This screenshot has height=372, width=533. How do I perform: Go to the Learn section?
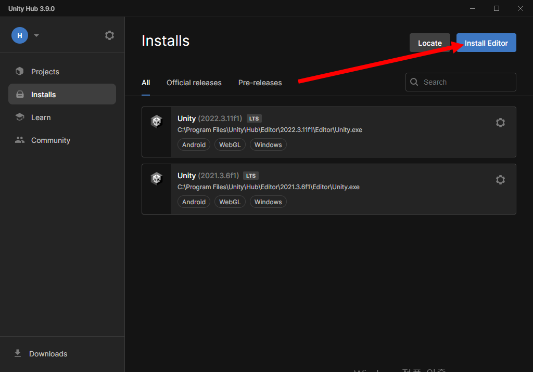coord(62,117)
